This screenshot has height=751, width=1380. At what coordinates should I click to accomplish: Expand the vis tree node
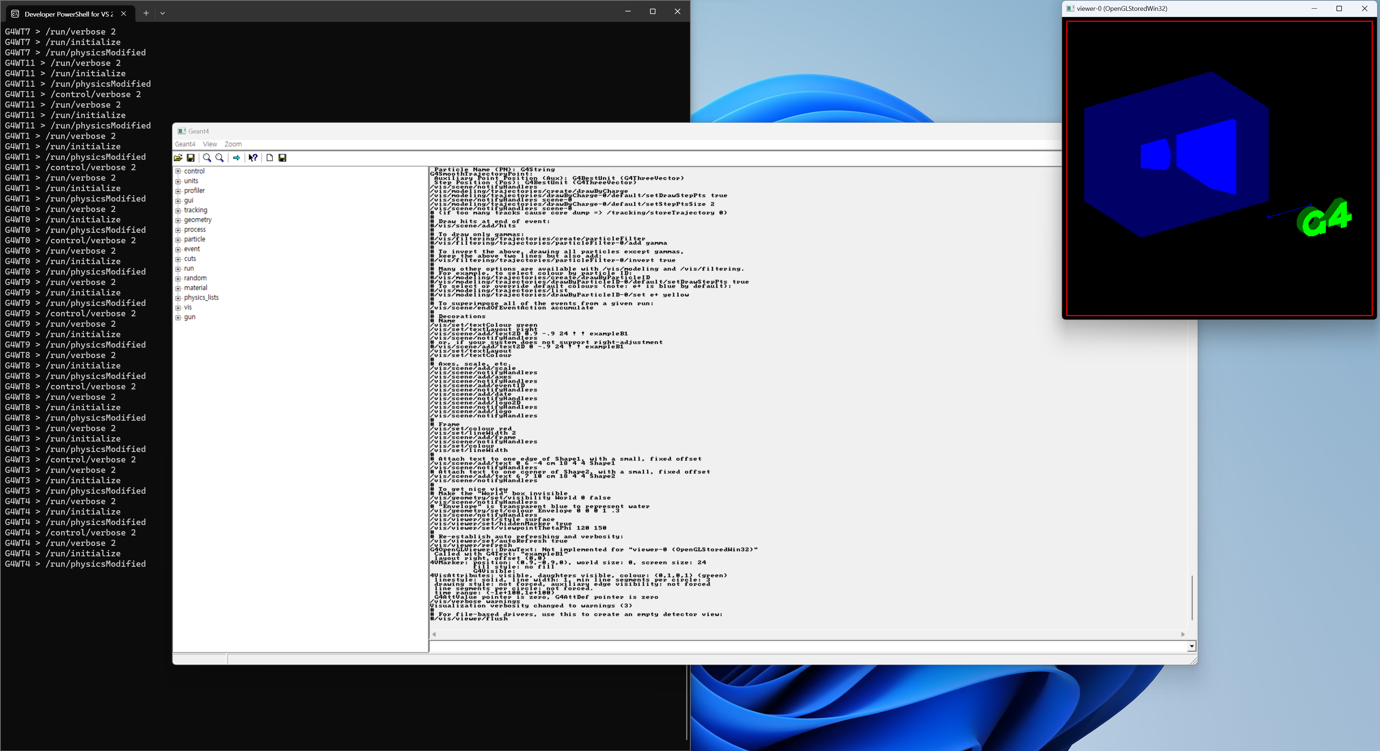click(x=178, y=308)
